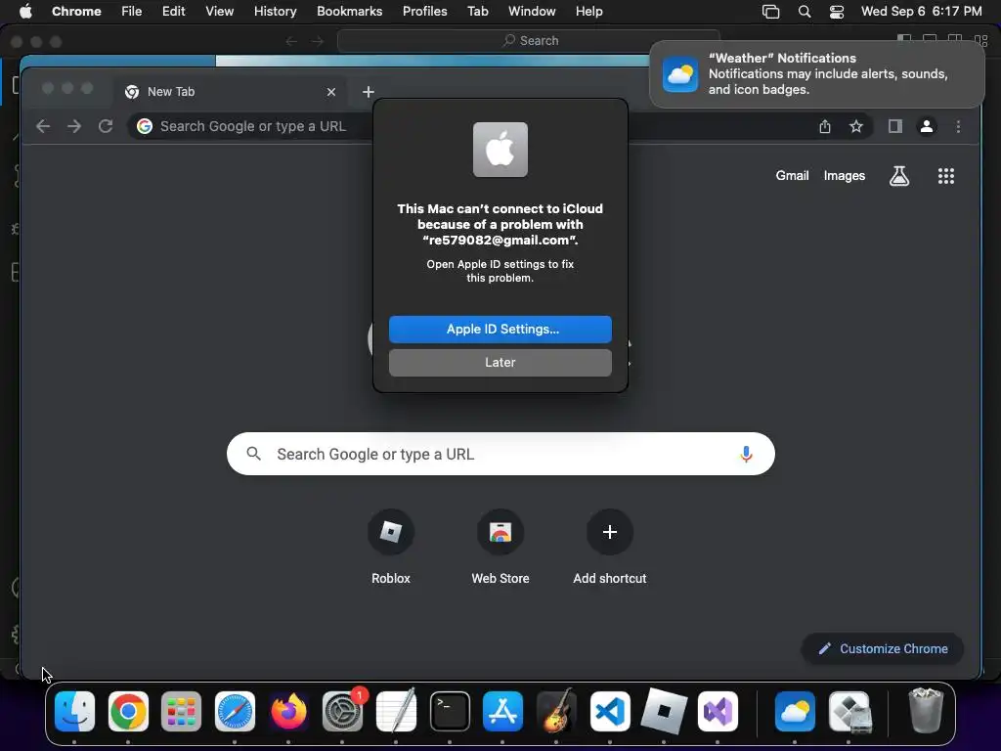1001x751 pixels.
Task: Open Tab menu in menu bar
Action: click(477, 11)
